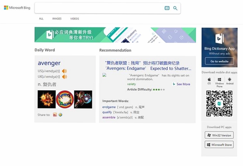This screenshot has width=243, height=166.
Task: Open the Iron Man thumbnail image
Action: (x=83, y=99)
